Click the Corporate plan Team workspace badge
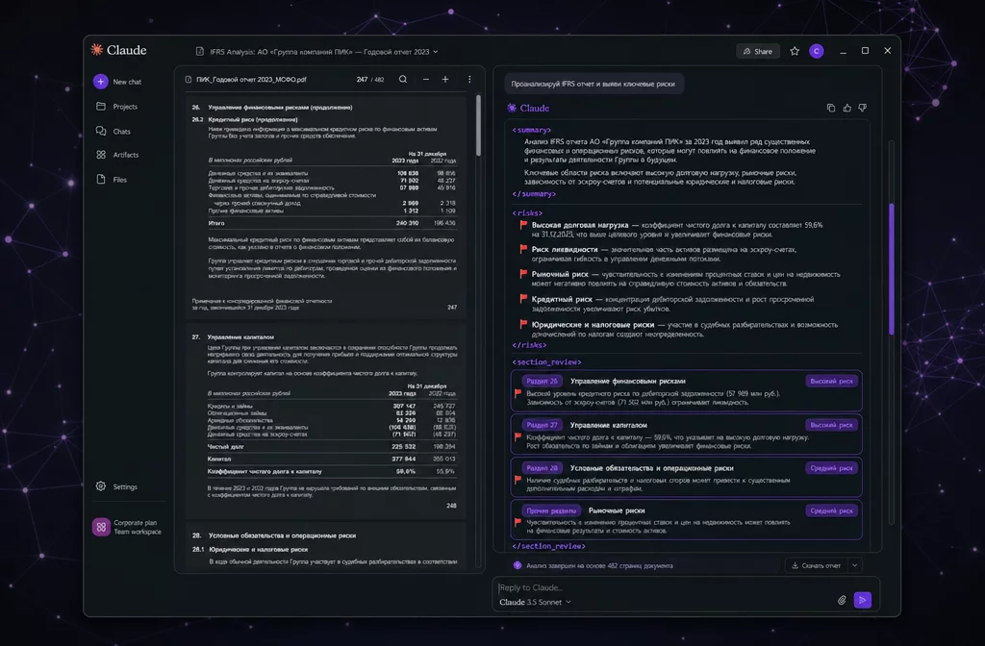985x646 pixels. (128, 528)
